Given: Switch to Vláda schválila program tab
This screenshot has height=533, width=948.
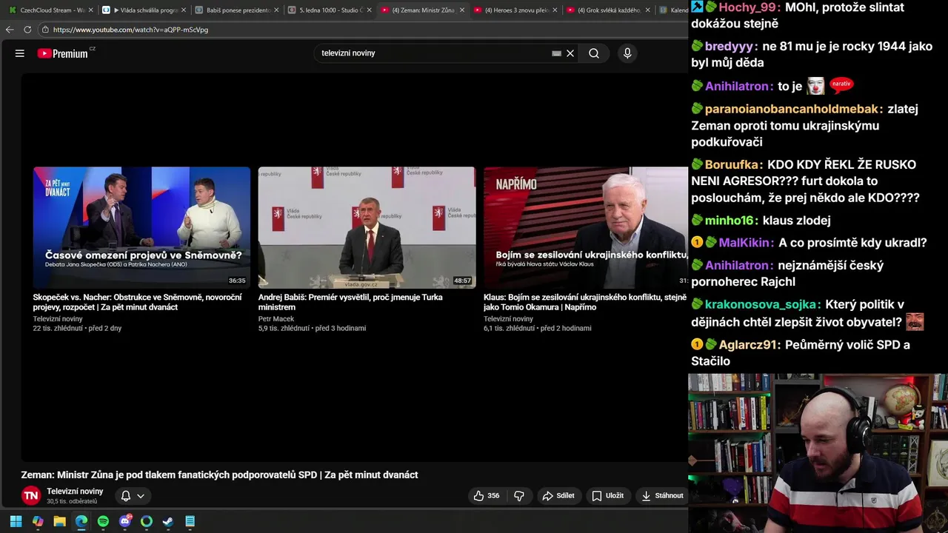Looking at the screenshot, I should (x=142, y=10).
